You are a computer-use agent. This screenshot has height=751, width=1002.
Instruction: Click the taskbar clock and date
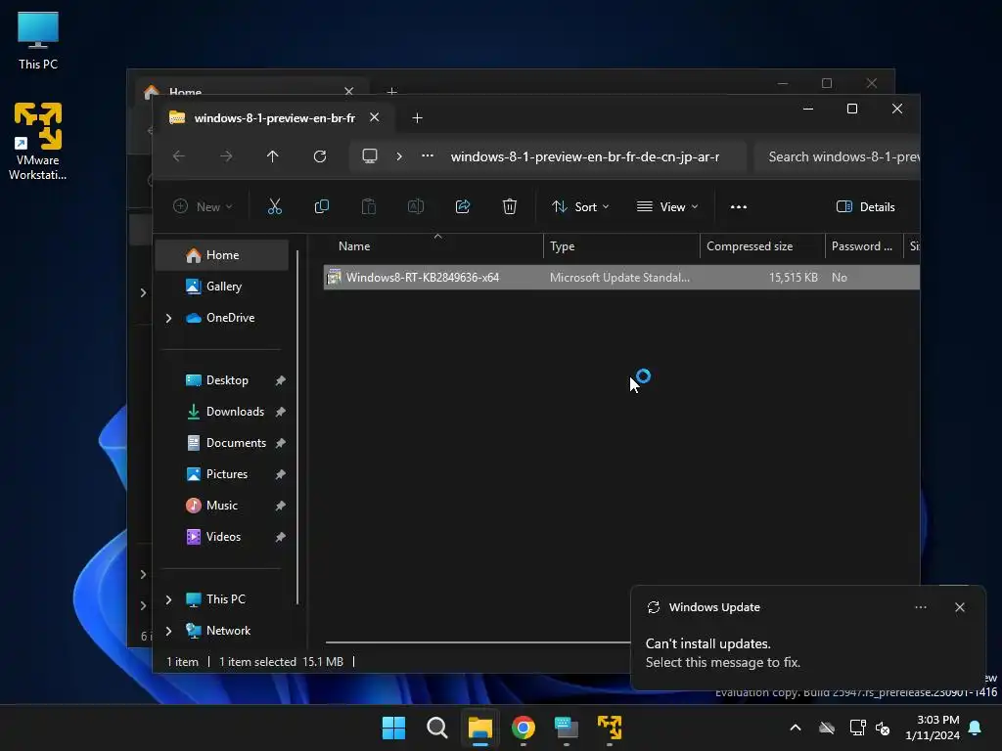click(933, 728)
